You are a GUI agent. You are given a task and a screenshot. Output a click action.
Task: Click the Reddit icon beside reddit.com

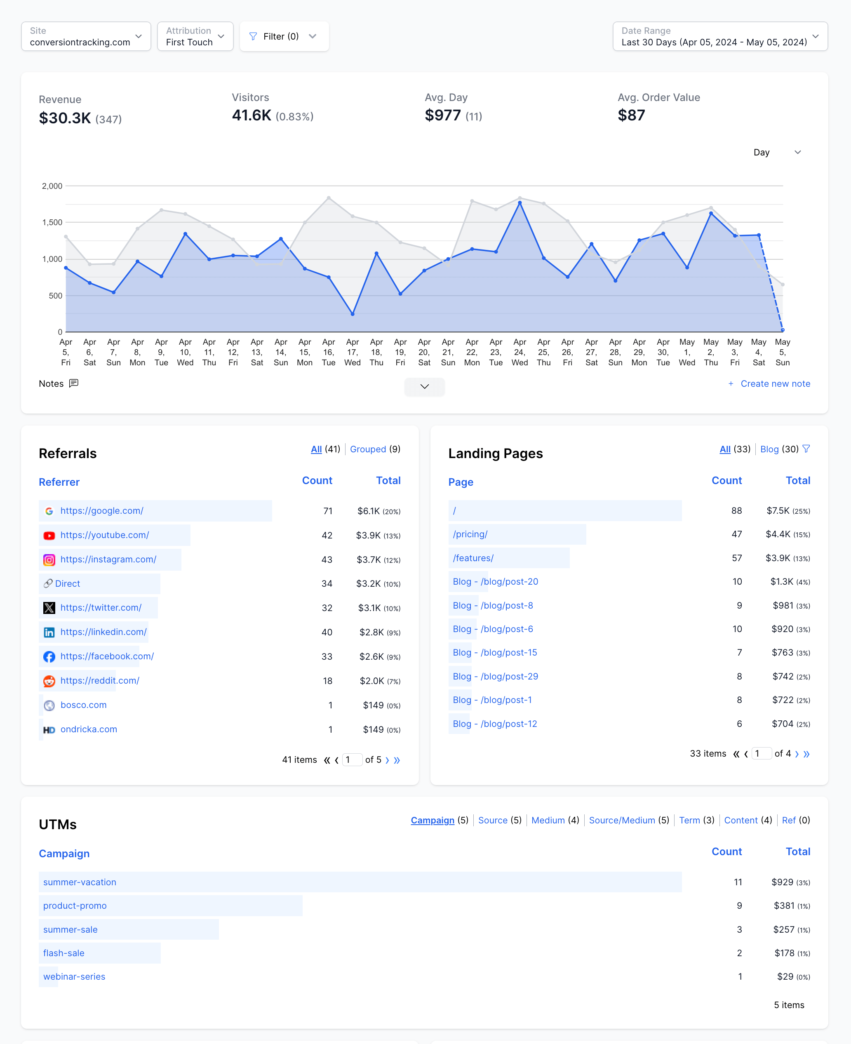(x=49, y=680)
